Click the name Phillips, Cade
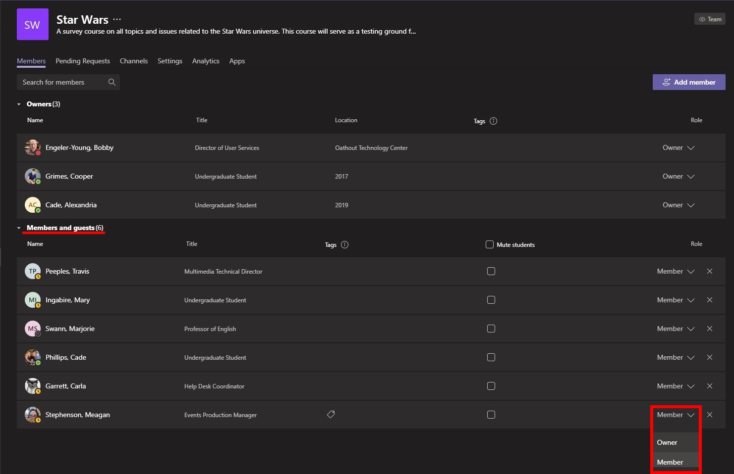The width and height of the screenshot is (734, 474). click(x=66, y=357)
